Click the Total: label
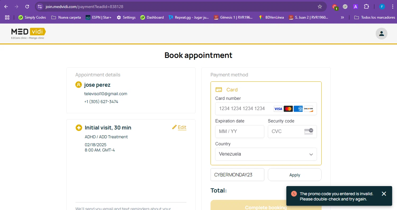This screenshot has height=210, width=397. coord(219,190)
